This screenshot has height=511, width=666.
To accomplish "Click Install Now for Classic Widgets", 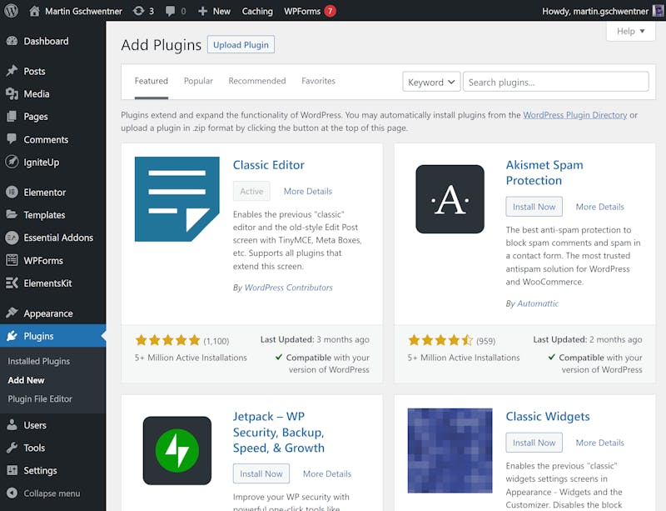I will pos(534,443).
